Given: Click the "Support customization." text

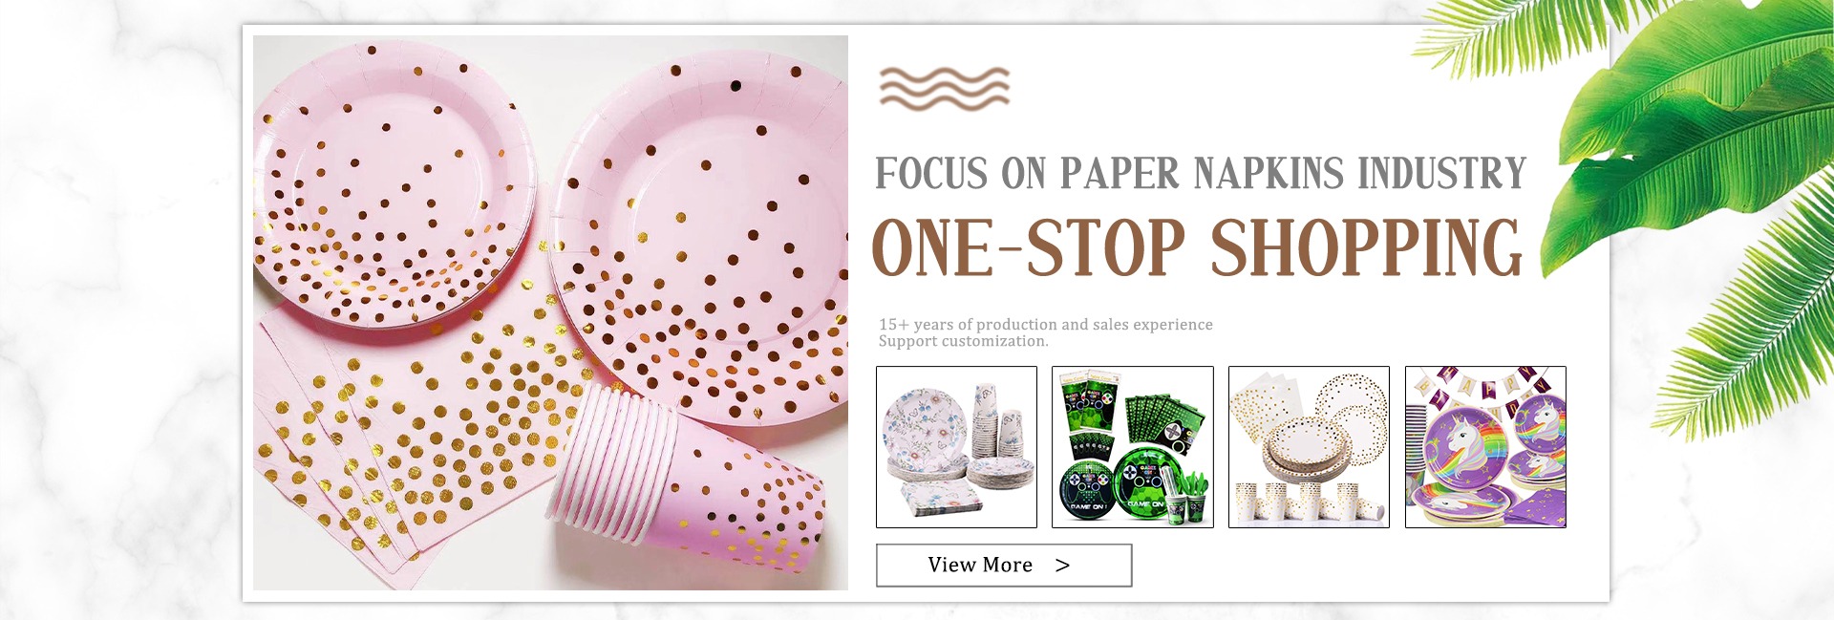Looking at the screenshot, I should pos(964,341).
